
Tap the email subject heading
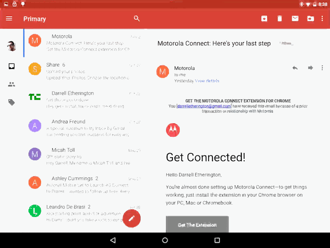coord(214,43)
